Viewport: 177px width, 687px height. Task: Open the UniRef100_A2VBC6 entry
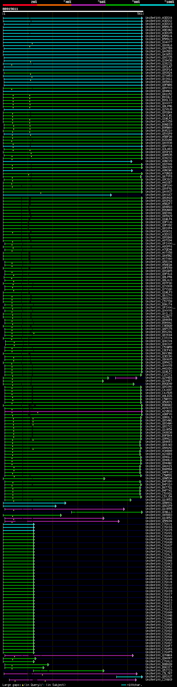(159, 411)
